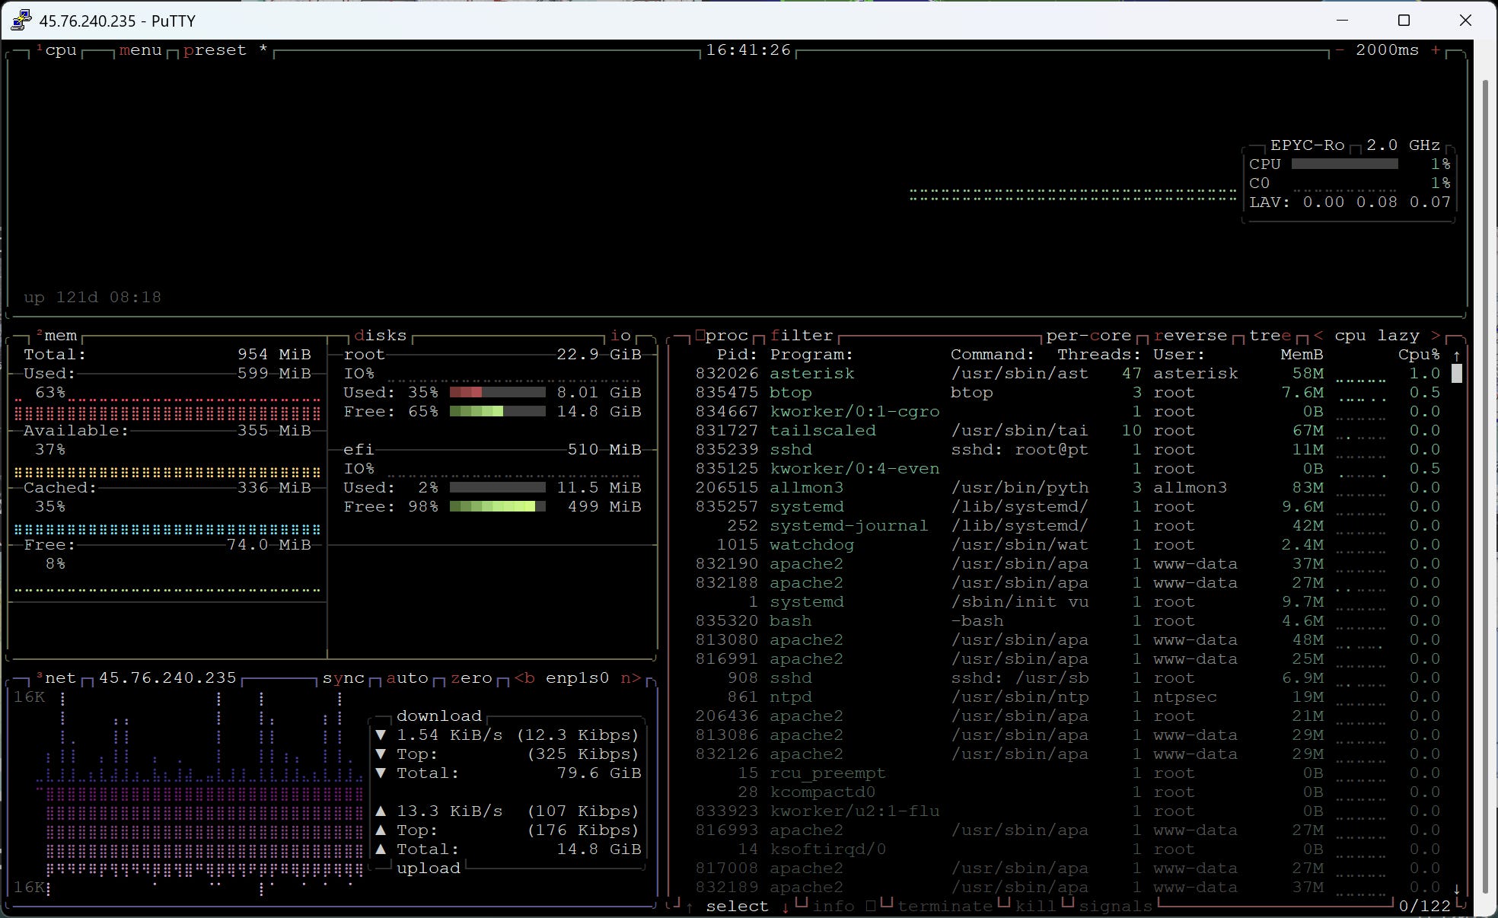Click the filter field in proc
The height and width of the screenshot is (918, 1498).
tap(801, 336)
